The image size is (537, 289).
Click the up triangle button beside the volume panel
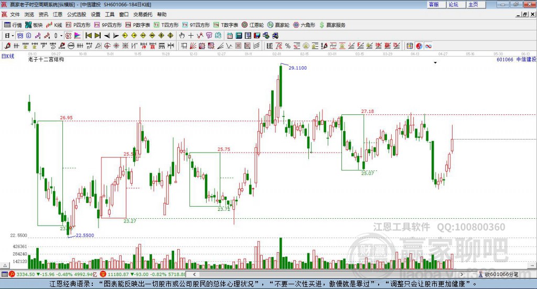click(5, 265)
